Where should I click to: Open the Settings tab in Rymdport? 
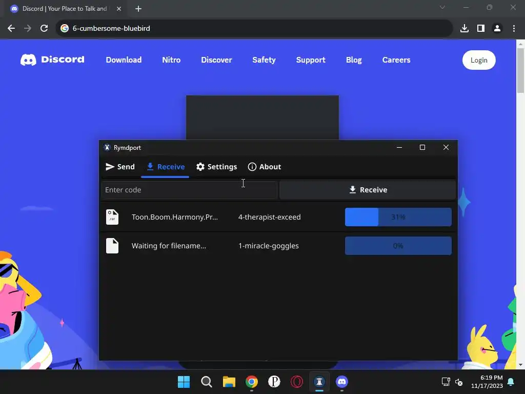217,167
